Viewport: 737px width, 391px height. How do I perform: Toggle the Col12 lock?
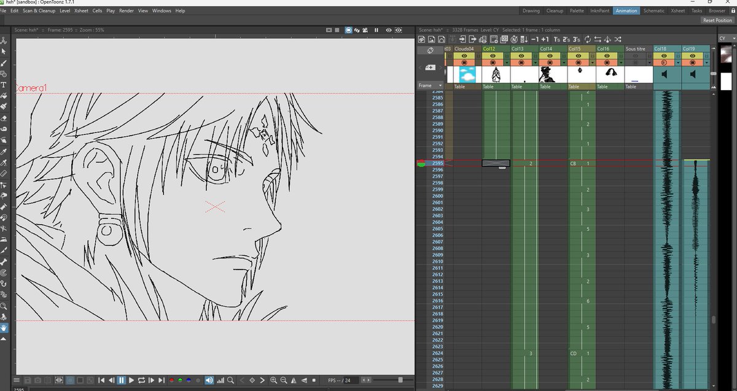click(506, 55)
